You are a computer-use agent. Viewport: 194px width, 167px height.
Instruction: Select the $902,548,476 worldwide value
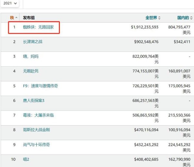point(146,42)
